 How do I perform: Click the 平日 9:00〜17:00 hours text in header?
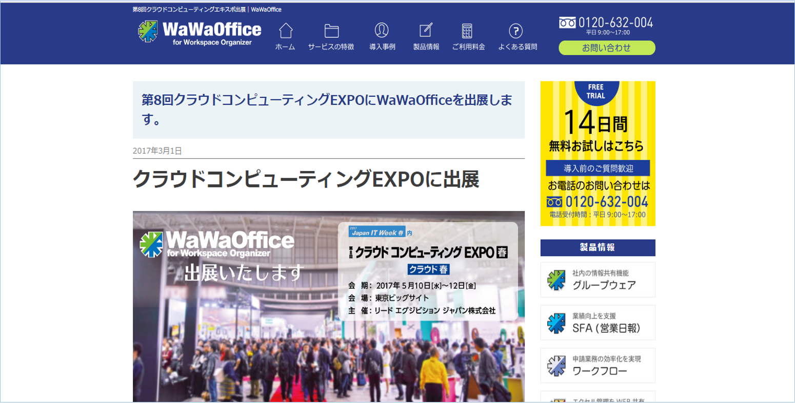(608, 32)
